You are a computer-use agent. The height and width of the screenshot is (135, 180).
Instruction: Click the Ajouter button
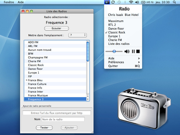(69, 128)
